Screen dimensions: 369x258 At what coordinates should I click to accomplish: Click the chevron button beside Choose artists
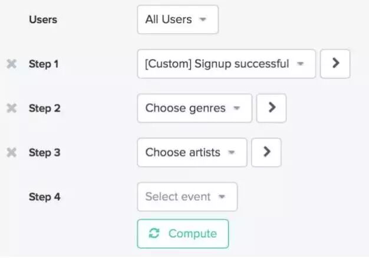[266, 153]
